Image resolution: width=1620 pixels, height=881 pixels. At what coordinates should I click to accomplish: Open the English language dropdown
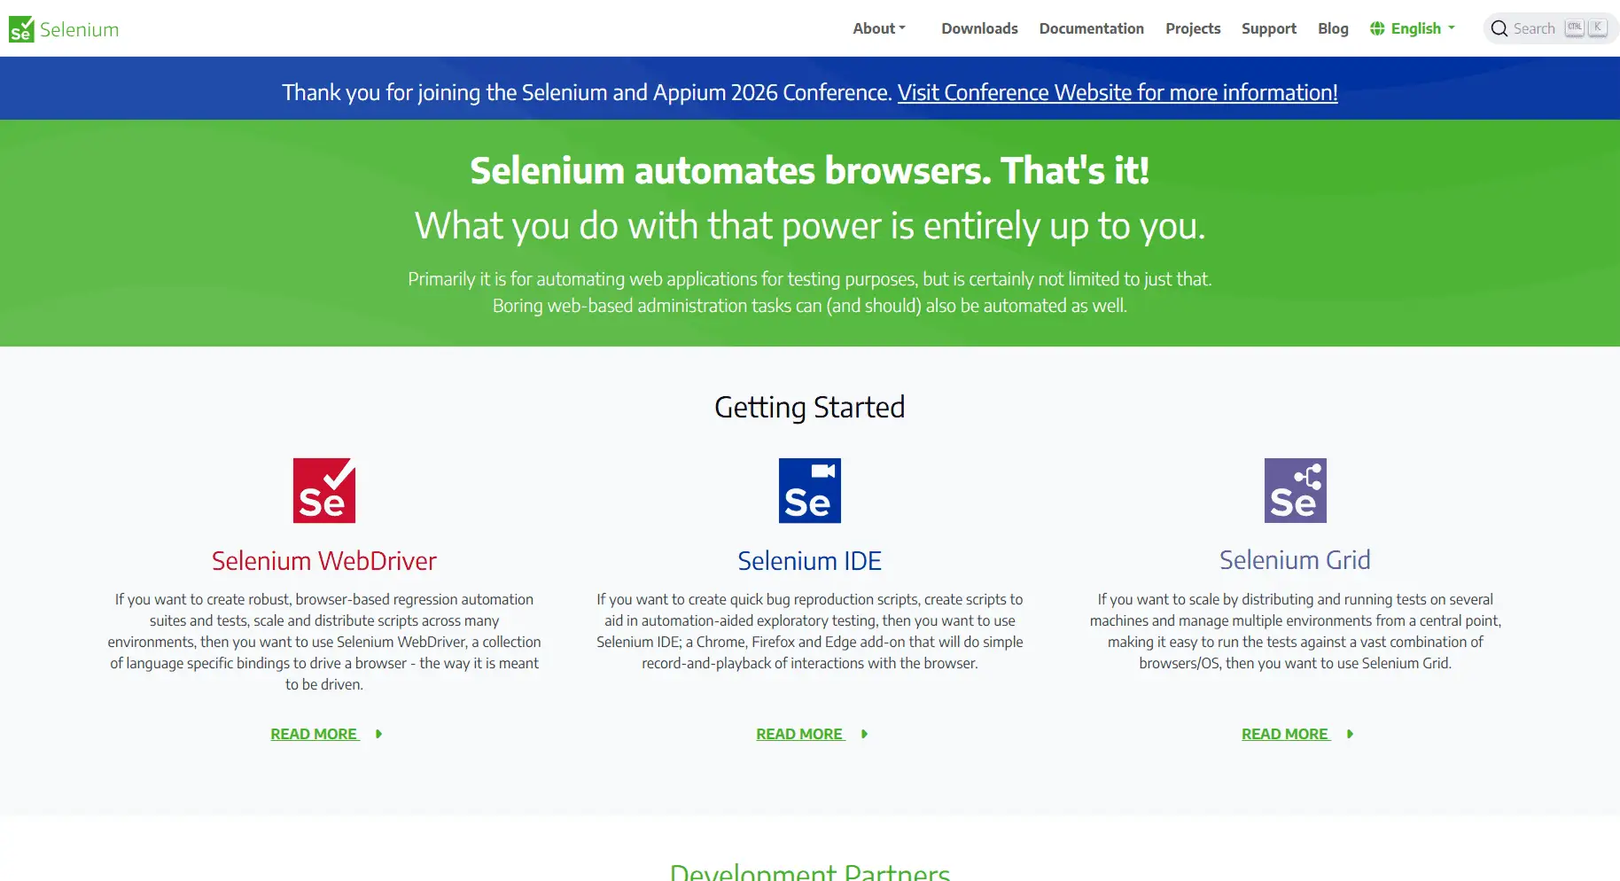[1413, 28]
